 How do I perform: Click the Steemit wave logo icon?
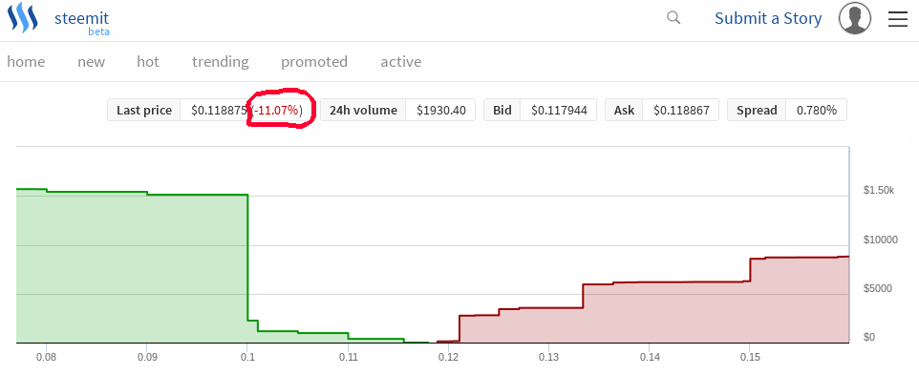23,17
